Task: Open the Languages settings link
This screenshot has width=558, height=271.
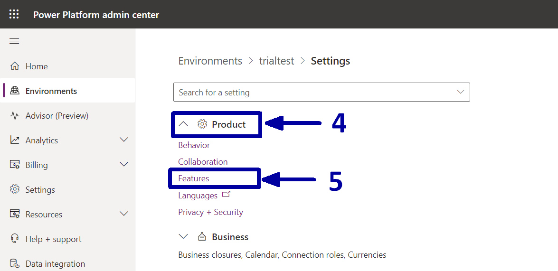Action: 198,196
